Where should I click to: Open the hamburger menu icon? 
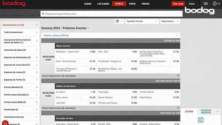pyautogui.click(x=206, y=4)
